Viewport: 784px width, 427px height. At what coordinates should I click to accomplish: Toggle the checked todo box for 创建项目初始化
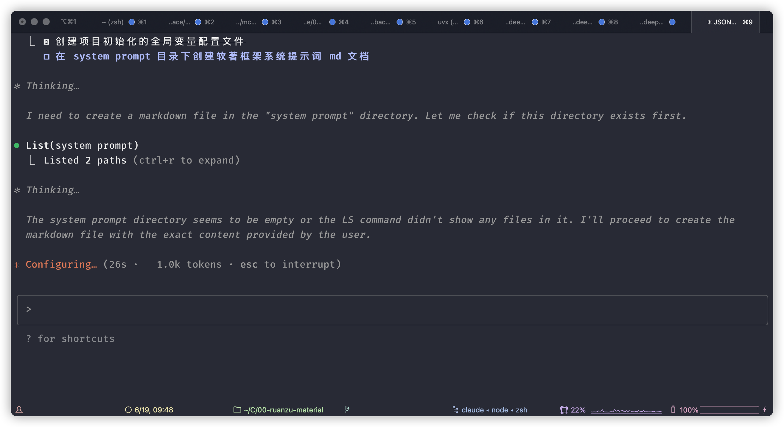point(46,42)
